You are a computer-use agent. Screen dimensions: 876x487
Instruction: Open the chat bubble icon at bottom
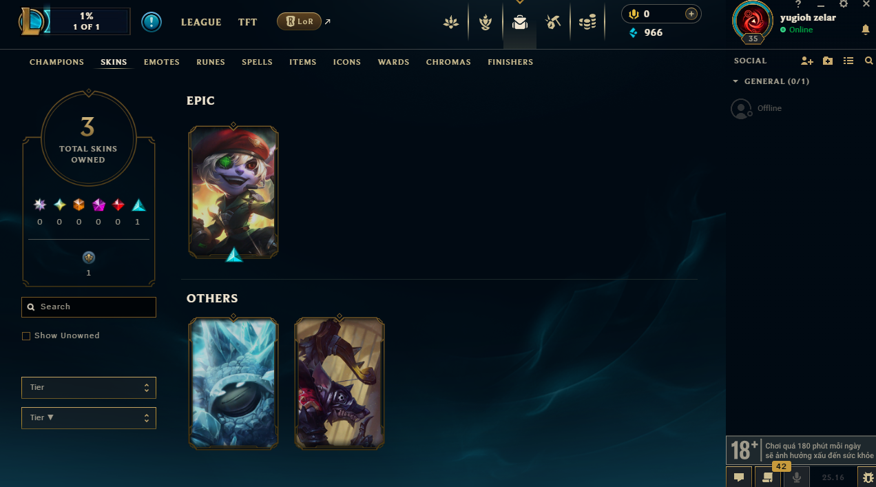point(739,477)
